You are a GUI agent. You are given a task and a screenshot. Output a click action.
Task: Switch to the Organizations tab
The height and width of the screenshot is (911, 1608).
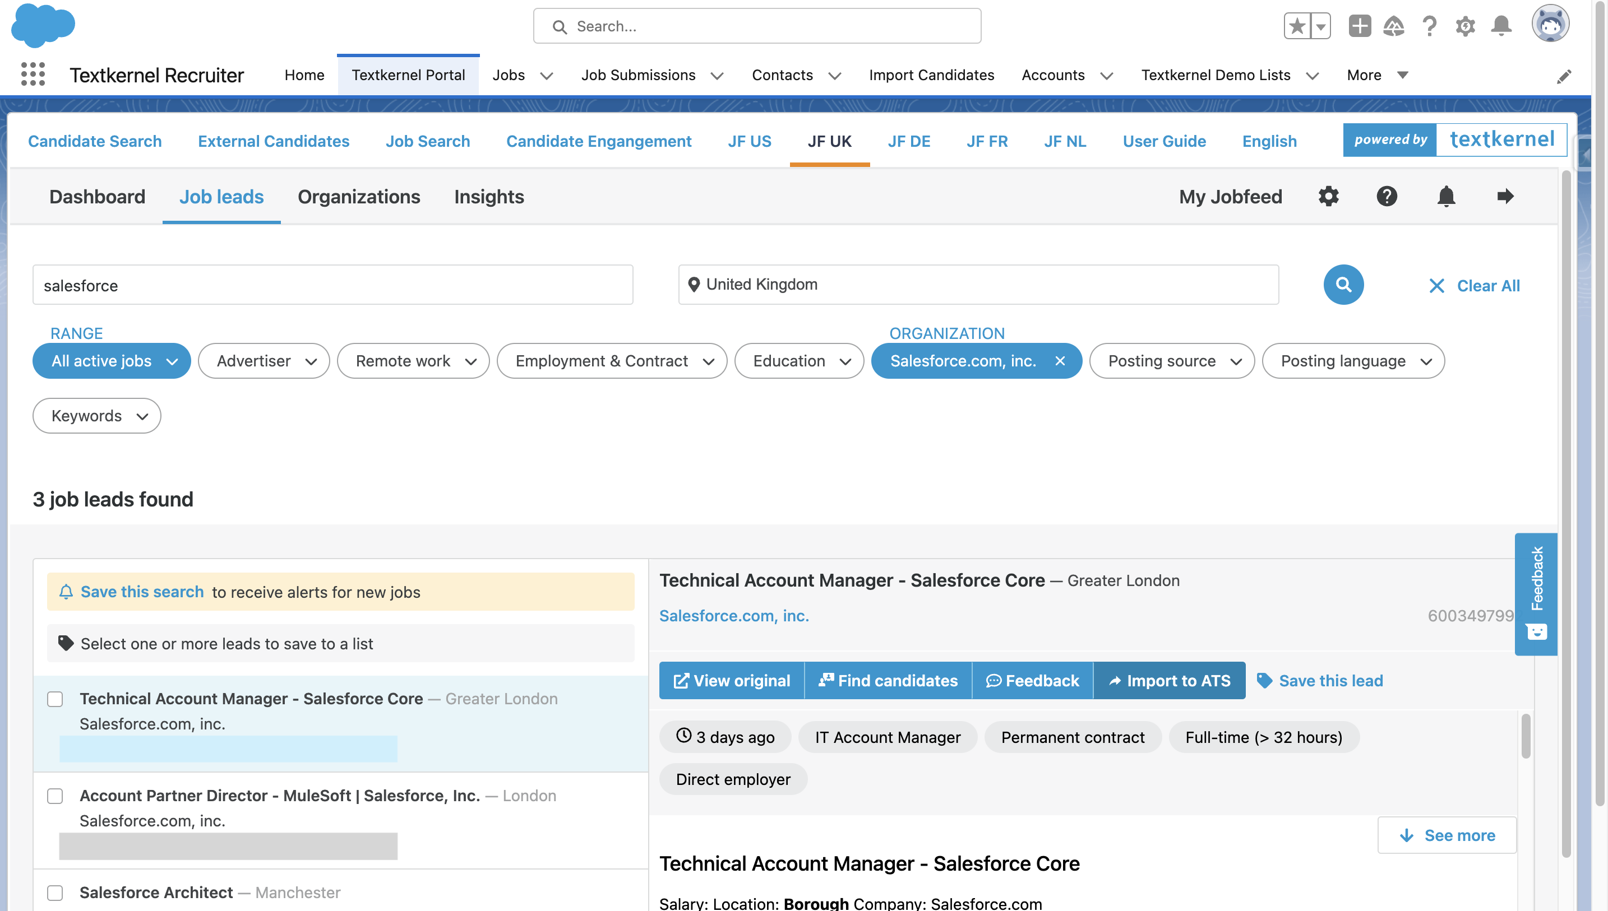click(359, 197)
